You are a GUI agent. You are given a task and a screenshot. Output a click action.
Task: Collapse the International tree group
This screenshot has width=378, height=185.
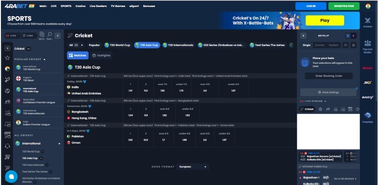(59, 144)
